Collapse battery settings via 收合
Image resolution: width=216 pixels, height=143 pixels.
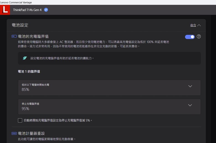click(195, 25)
